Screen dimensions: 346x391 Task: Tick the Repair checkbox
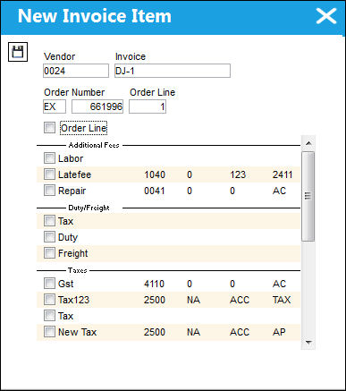49,191
